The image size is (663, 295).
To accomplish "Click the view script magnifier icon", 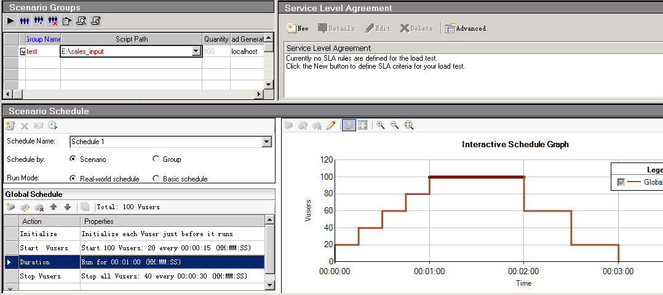I will click(x=81, y=21).
